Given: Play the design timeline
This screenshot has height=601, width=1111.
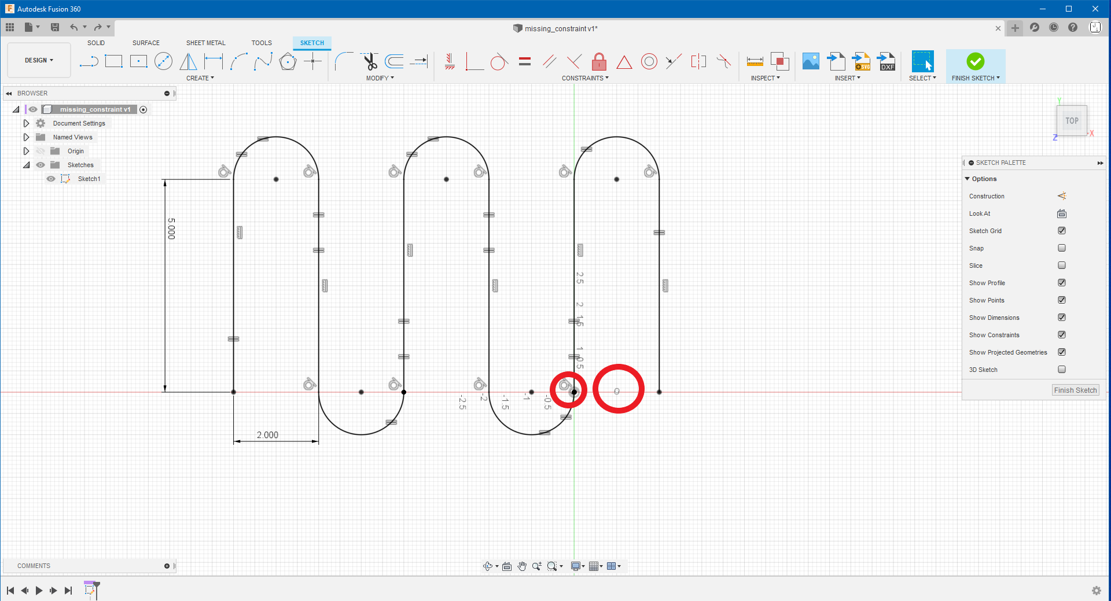Looking at the screenshot, I should pos(39,591).
